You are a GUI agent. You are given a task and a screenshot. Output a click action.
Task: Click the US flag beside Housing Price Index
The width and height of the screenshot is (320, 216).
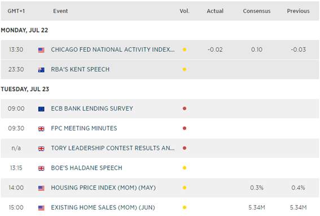click(41, 188)
